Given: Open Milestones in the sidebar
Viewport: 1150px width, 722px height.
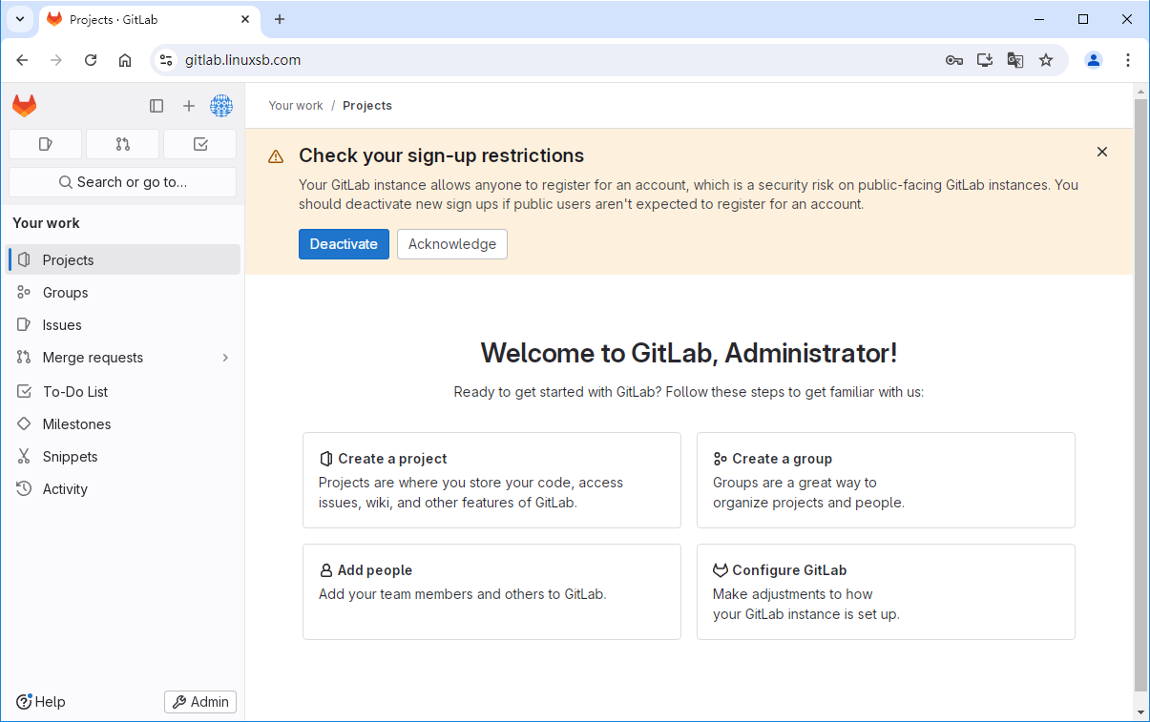Looking at the screenshot, I should pyautogui.click(x=123, y=424).
